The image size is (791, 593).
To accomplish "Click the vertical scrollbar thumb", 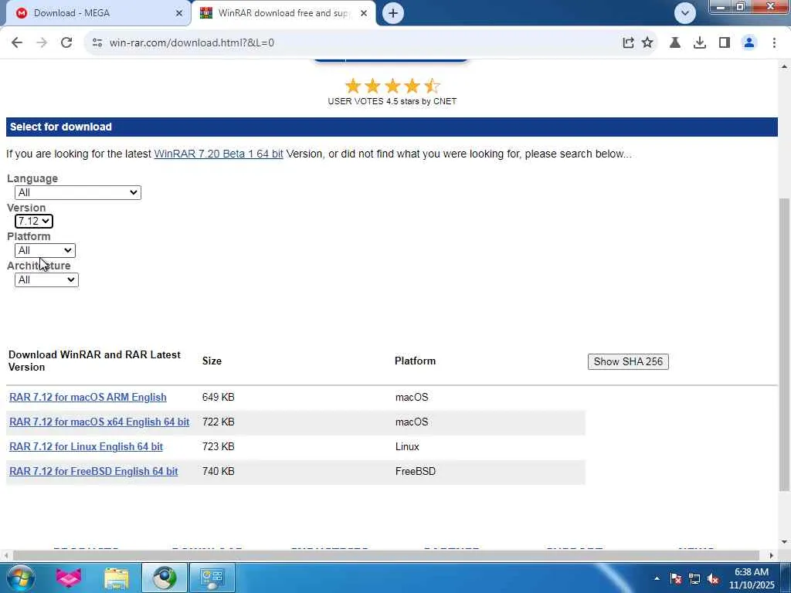I will [784, 344].
